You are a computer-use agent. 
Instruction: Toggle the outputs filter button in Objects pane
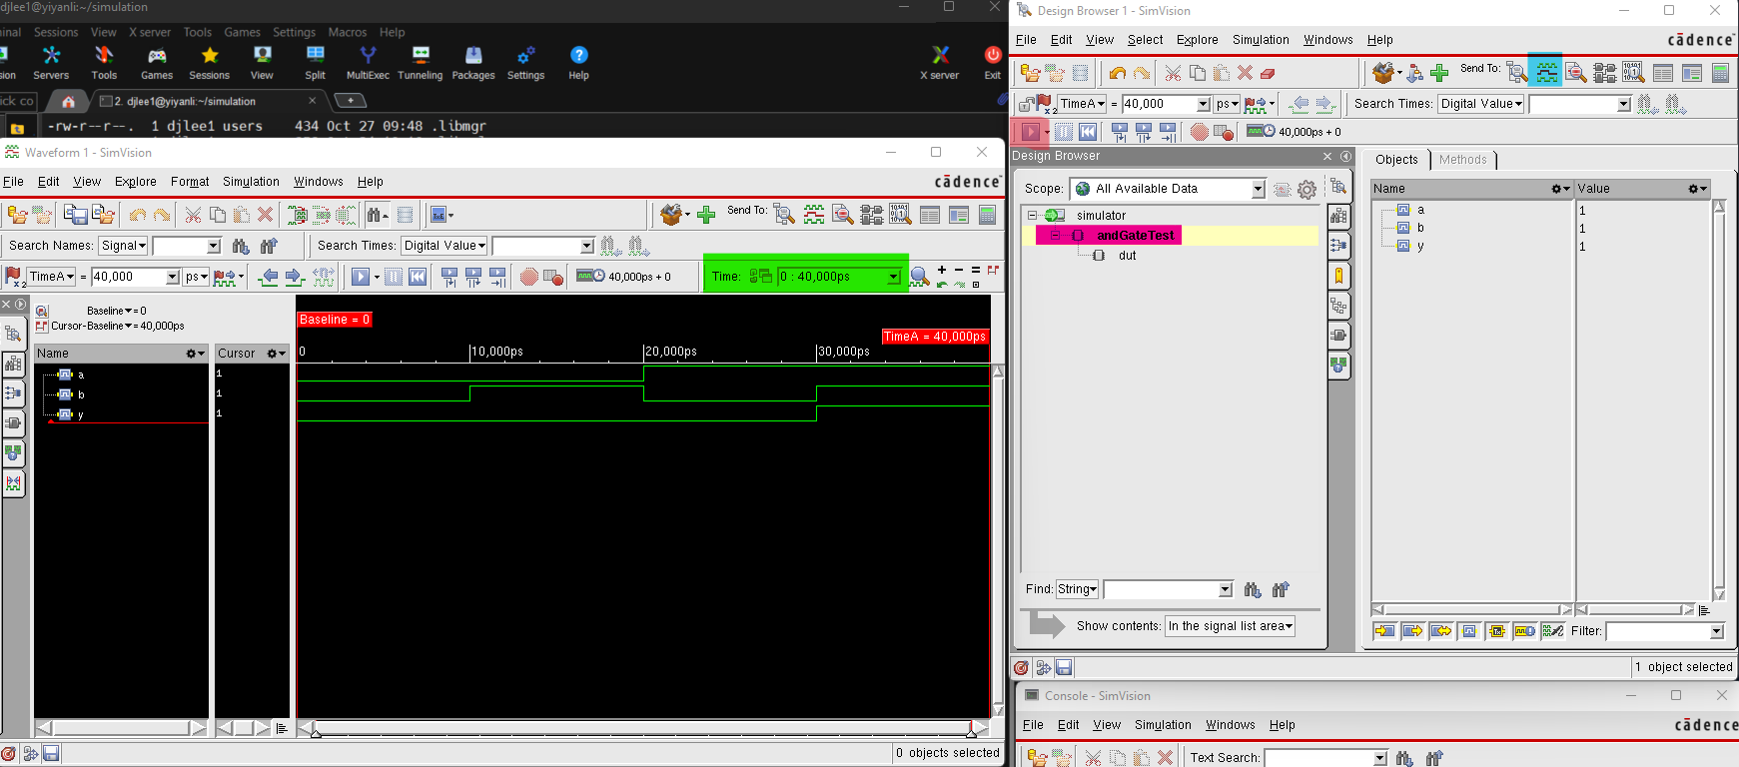(x=1412, y=631)
